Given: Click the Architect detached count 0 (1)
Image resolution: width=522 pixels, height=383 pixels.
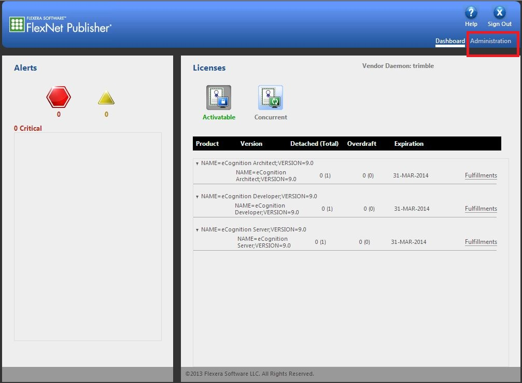Looking at the screenshot, I should coord(325,175).
